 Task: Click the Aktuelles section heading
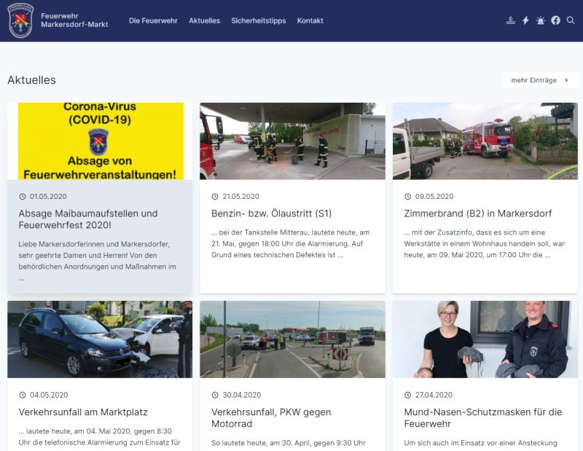click(x=31, y=80)
